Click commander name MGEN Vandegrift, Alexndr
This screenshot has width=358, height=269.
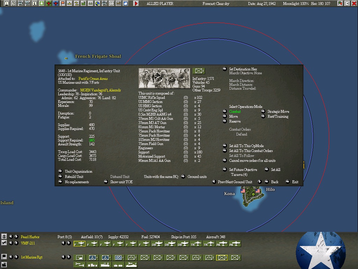click(x=100, y=90)
